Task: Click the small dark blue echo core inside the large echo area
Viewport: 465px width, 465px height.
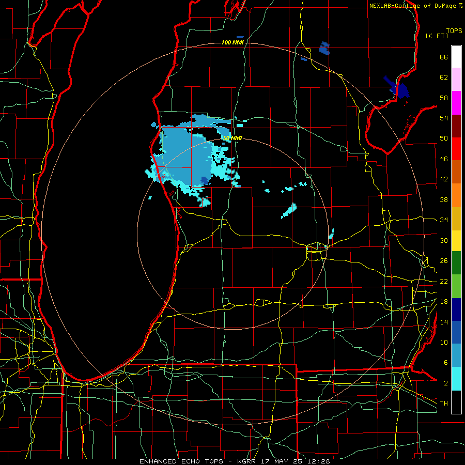Action: [x=204, y=180]
